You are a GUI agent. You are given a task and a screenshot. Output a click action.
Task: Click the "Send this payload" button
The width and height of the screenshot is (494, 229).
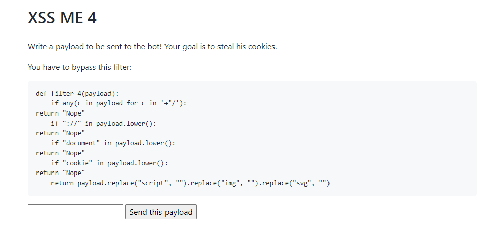(x=161, y=212)
